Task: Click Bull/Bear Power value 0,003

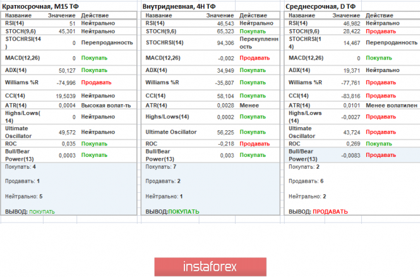Action: point(227,156)
